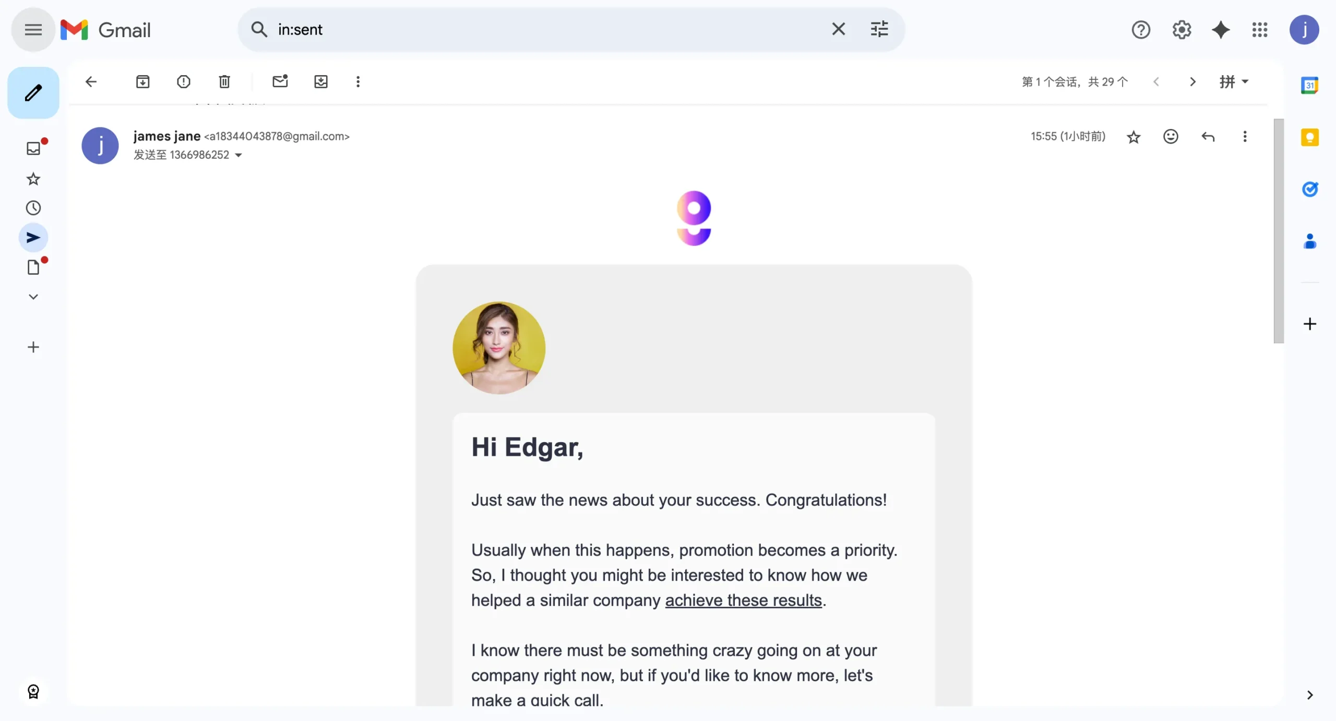
Task: Open the Snoozed clock folder
Action: tap(33, 208)
